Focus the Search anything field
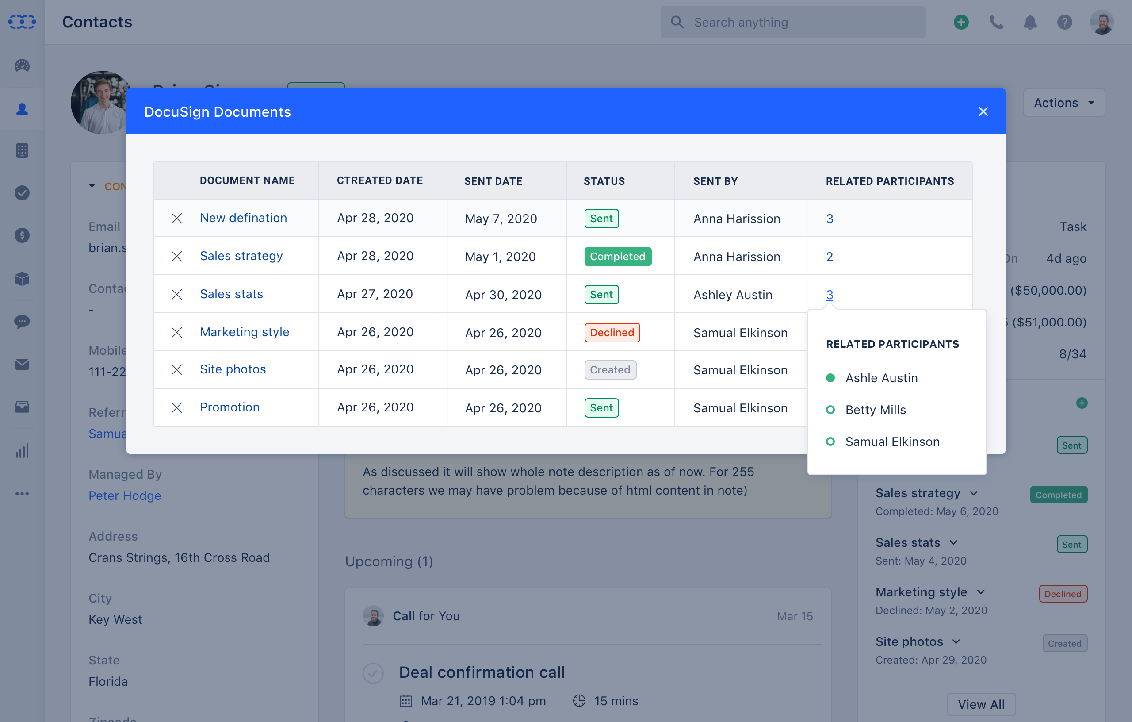Screen dimensions: 1132x722 792,22
